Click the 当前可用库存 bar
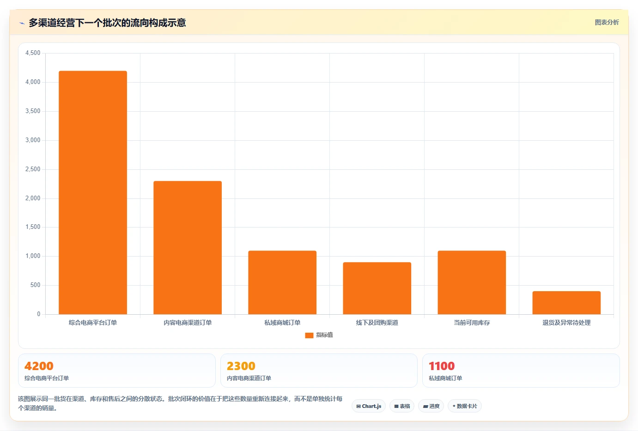638x431 pixels. 472,282
